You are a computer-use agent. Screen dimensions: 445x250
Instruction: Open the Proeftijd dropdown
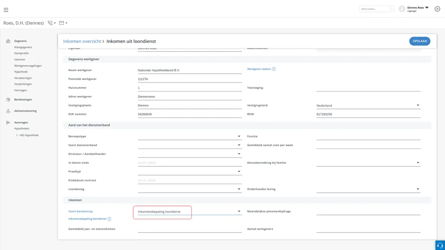tap(189, 171)
